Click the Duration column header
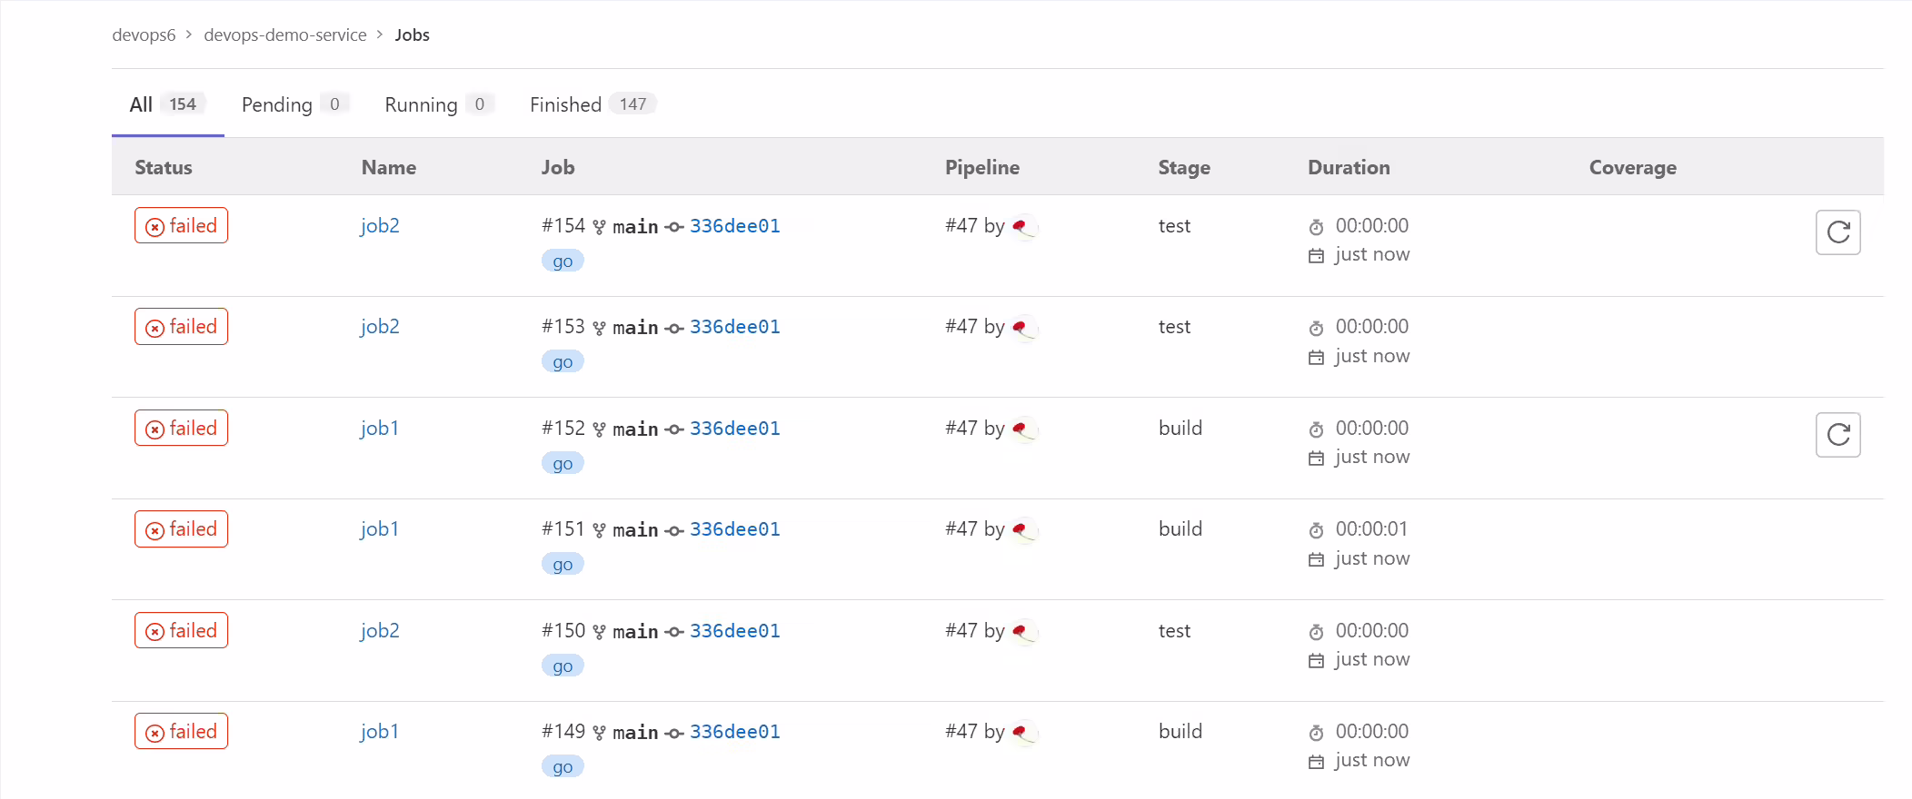 [1349, 167]
